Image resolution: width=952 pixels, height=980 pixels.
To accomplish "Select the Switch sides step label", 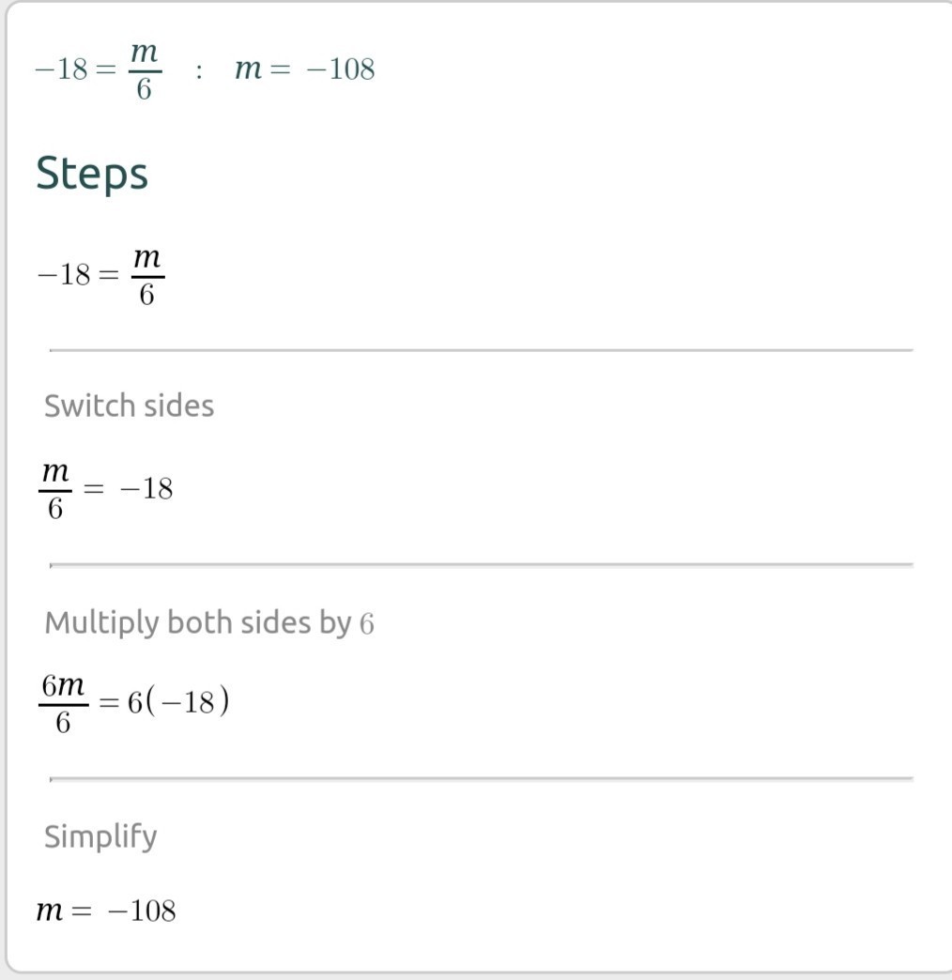I will tap(129, 406).
